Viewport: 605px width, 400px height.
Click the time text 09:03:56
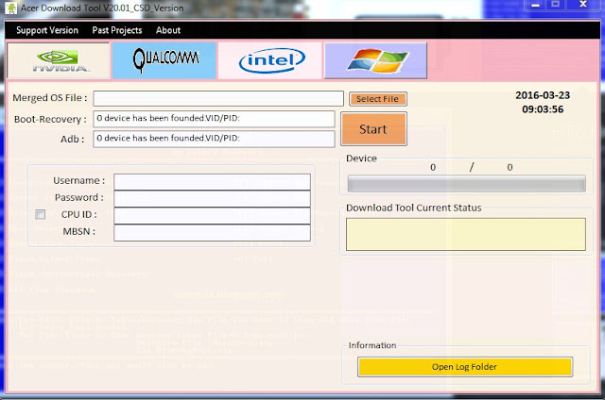click(x=543, y=109)
